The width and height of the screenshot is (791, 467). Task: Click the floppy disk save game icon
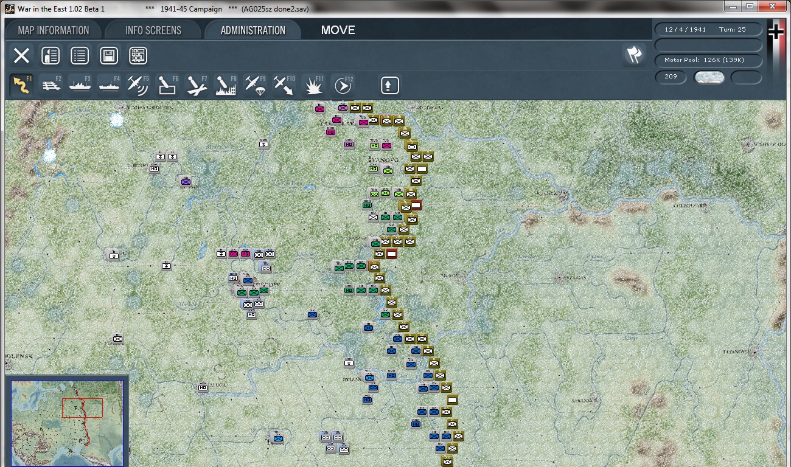(x=109, y=56)
